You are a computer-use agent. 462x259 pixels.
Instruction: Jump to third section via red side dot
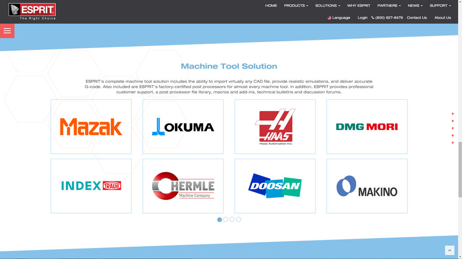[x=453, y=128]
